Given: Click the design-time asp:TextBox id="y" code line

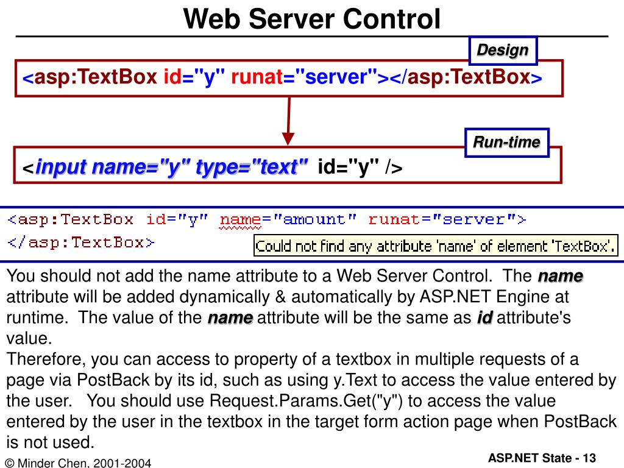Looking at the screenshot, I should click(x=282, y=77).
